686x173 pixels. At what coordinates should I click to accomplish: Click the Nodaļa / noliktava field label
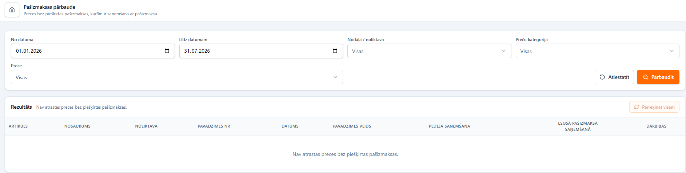pos(366,40)
